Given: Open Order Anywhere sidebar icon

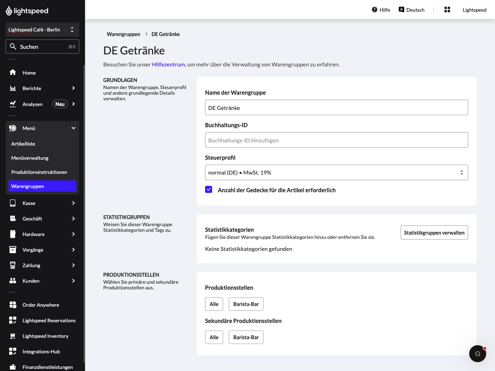Looking at the screenshot, I should tap(13, 305).
